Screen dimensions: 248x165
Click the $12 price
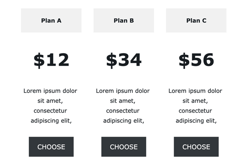coord(51,60)
